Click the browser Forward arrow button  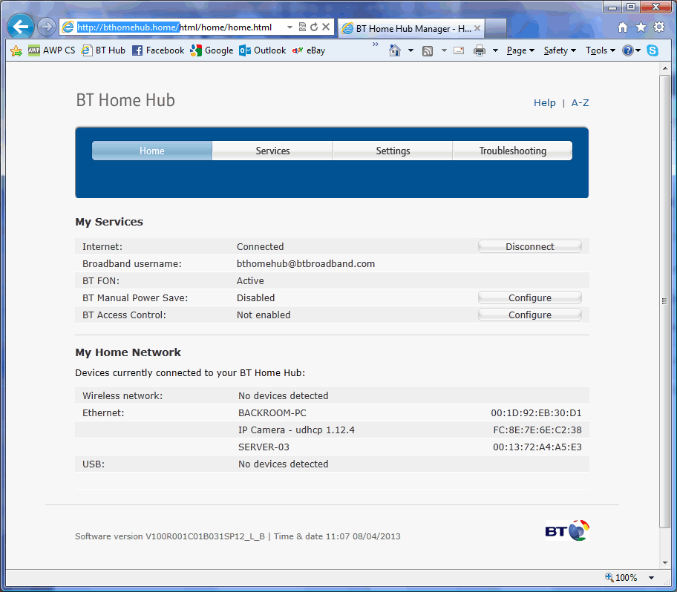[x=46, y=27]
